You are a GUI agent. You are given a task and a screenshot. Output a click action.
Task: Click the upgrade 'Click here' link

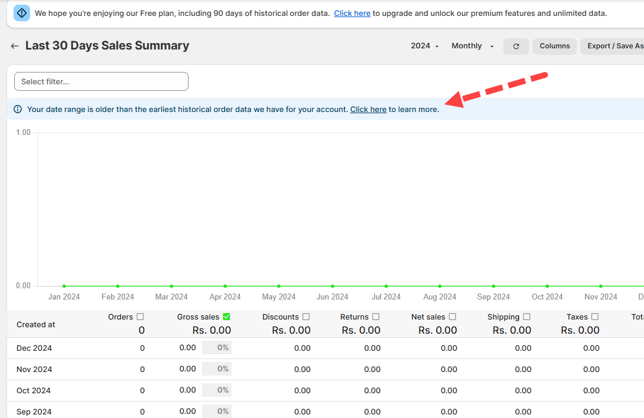(x=352, y=13)
